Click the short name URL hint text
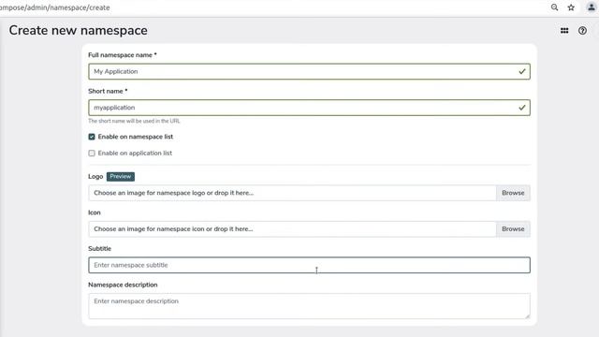The height and width of the screenshot is (337, 599). [134, 121]
